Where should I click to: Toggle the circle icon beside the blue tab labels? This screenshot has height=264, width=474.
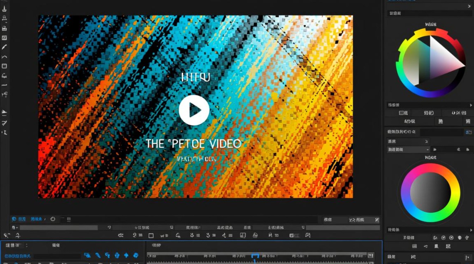pos(53,219)
